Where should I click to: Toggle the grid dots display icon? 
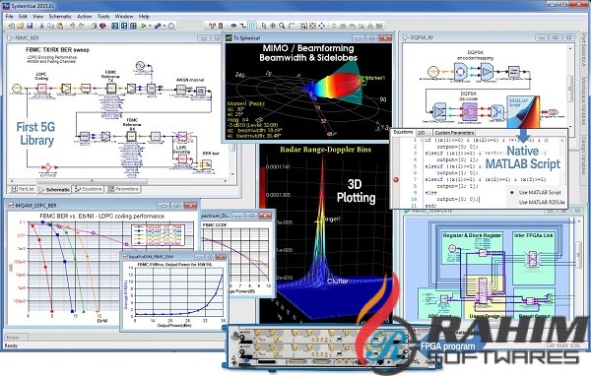pyautogui.click(x=252, y=26)
